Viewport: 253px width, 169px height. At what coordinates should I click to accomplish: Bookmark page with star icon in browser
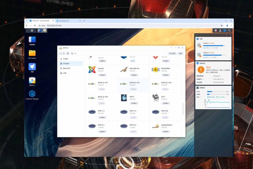[221, 25]
